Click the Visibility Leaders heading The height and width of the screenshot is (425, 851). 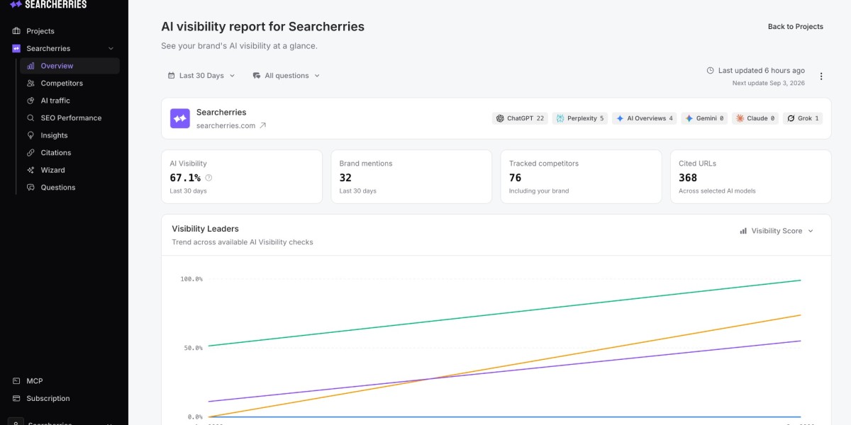(x=205, y=229)
